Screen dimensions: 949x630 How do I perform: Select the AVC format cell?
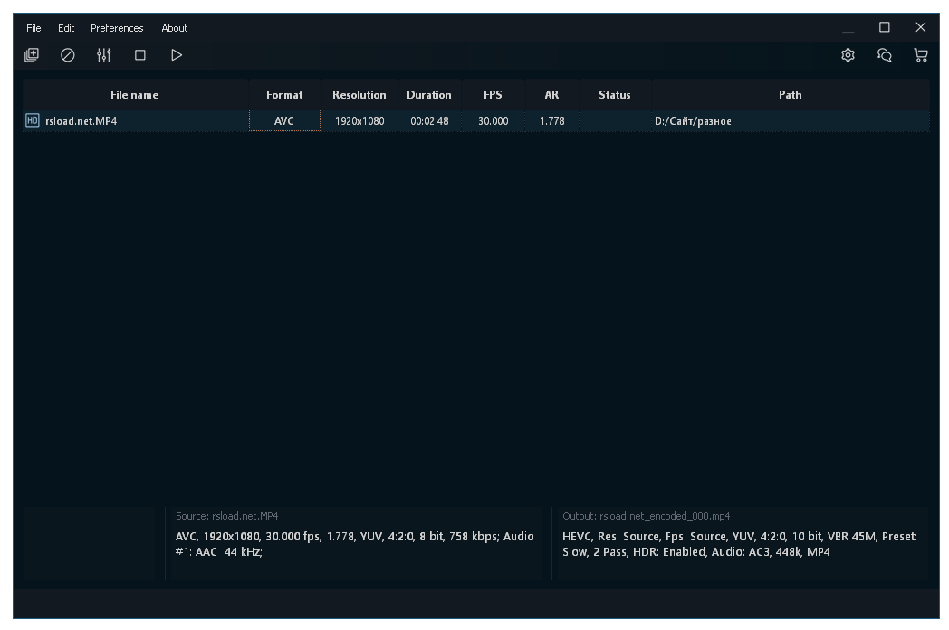coord(284,120)
